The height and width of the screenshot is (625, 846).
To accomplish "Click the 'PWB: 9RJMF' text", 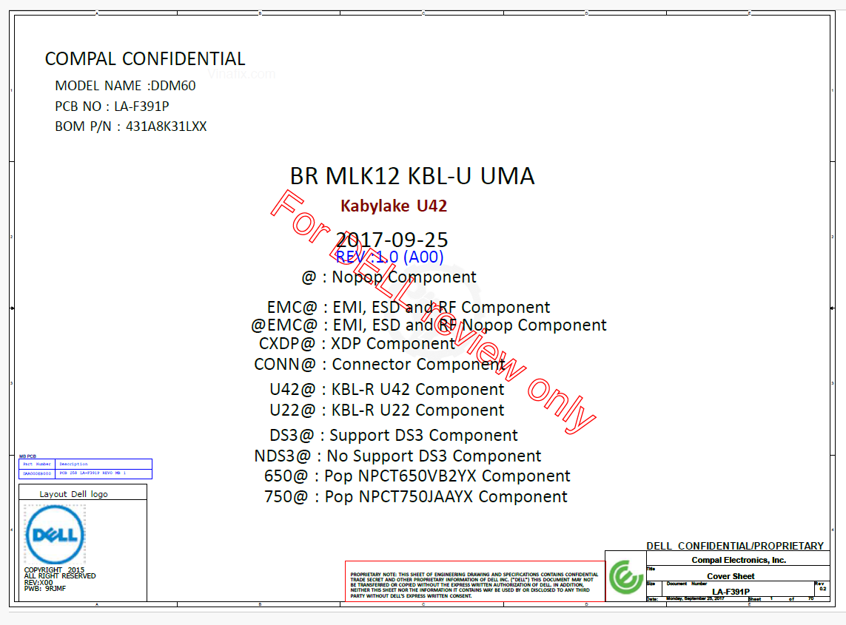I will pos(45,588).
